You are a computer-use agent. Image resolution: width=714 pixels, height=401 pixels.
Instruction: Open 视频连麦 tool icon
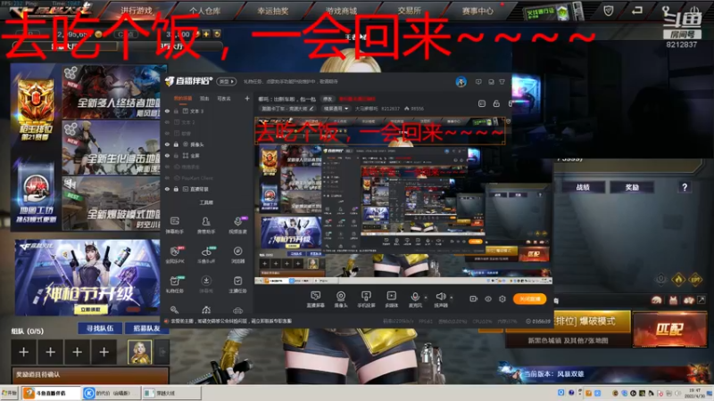point(237,225)
